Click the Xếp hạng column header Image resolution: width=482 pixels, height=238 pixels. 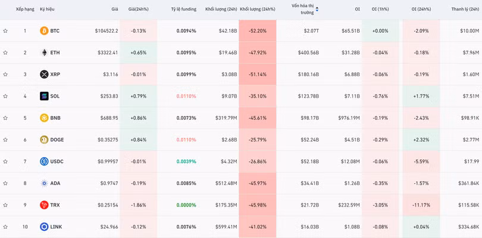[25, 10]
